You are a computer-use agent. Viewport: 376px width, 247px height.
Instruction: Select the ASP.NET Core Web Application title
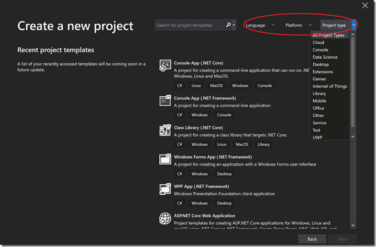[205, 216]
